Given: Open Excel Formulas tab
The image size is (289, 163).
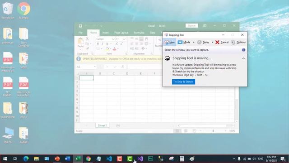Looking at the screenshot, I should click(139, 33).
